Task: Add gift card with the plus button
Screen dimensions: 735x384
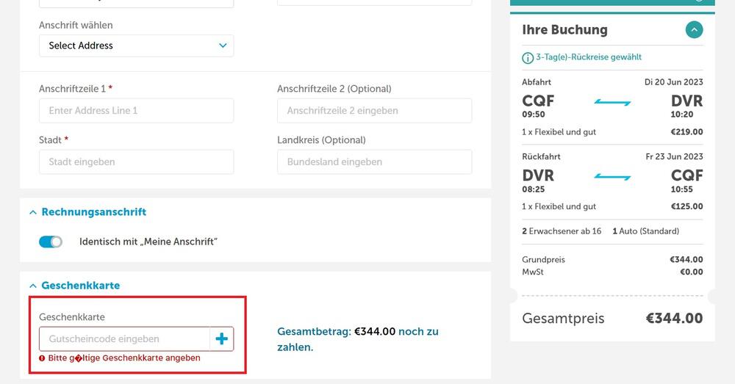Action: (221, 338)
